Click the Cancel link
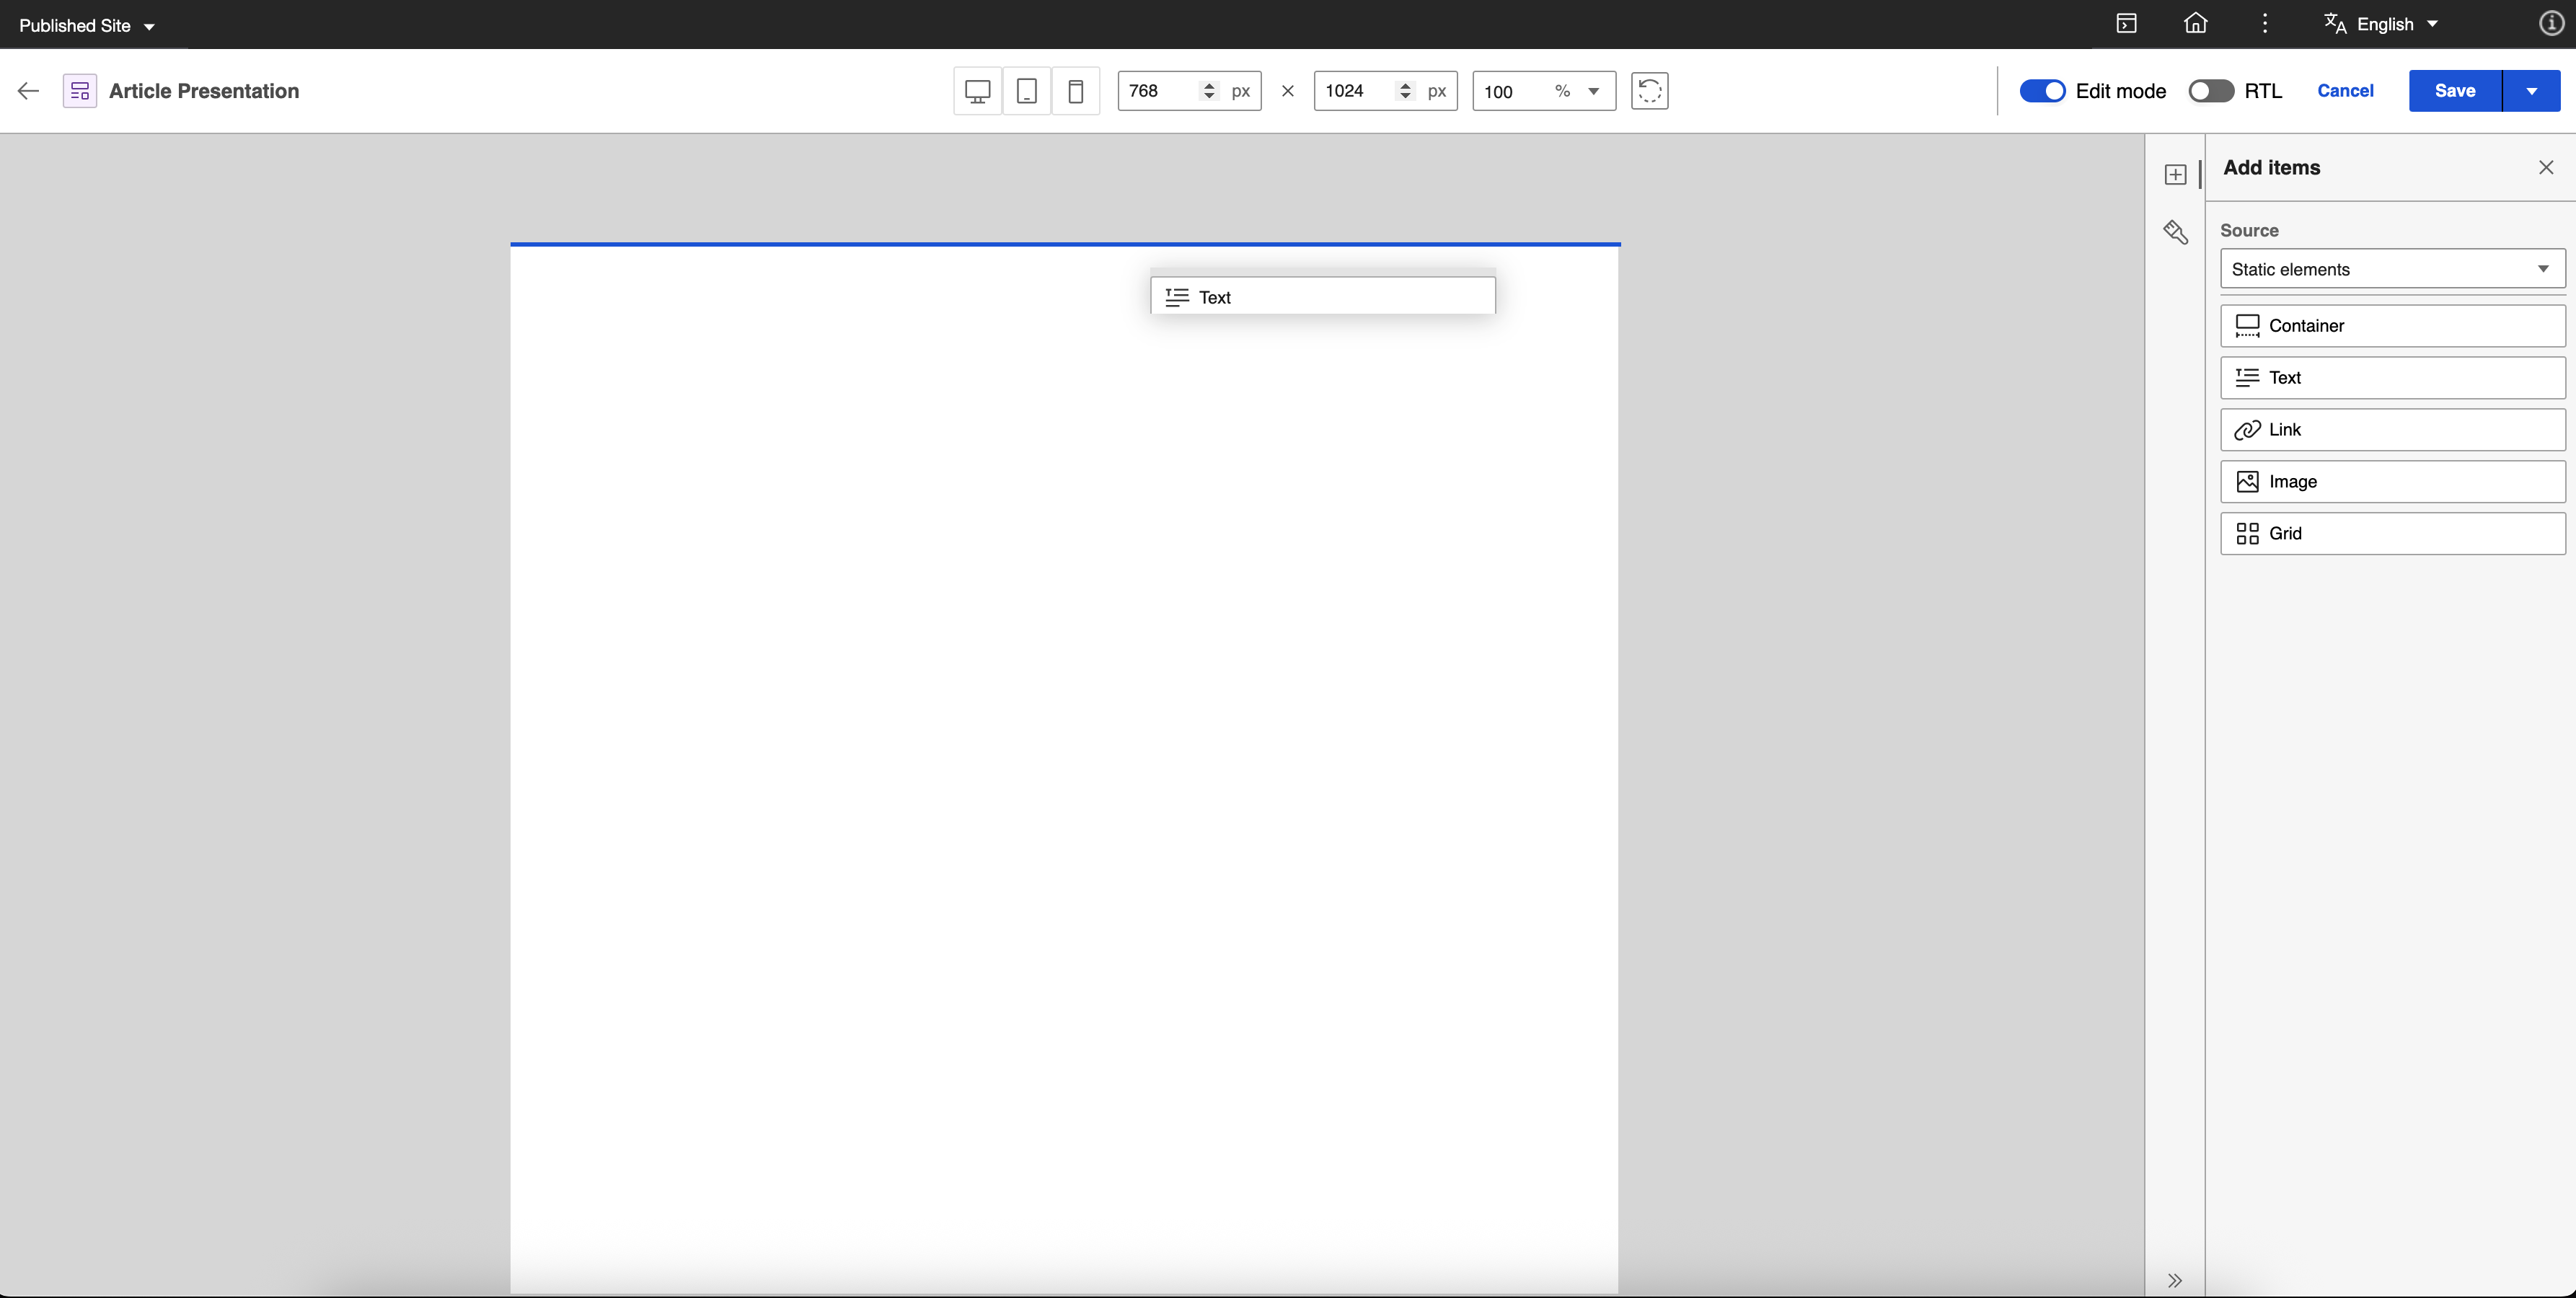 coord(2345,91)
